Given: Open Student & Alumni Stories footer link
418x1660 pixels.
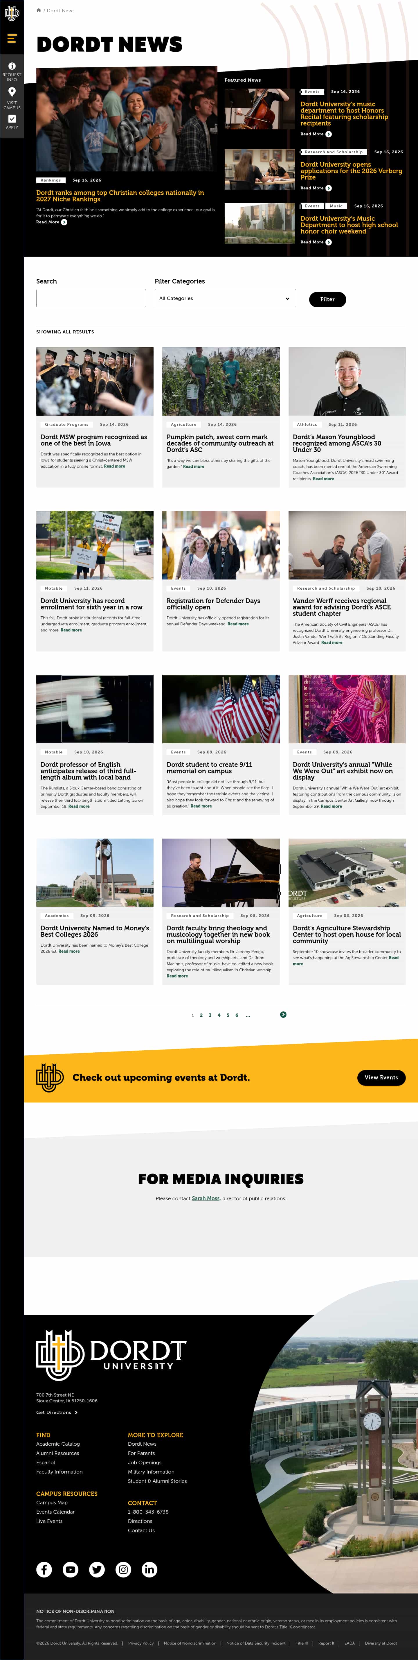Looking at the screenshot, I should coord(157,1481).
